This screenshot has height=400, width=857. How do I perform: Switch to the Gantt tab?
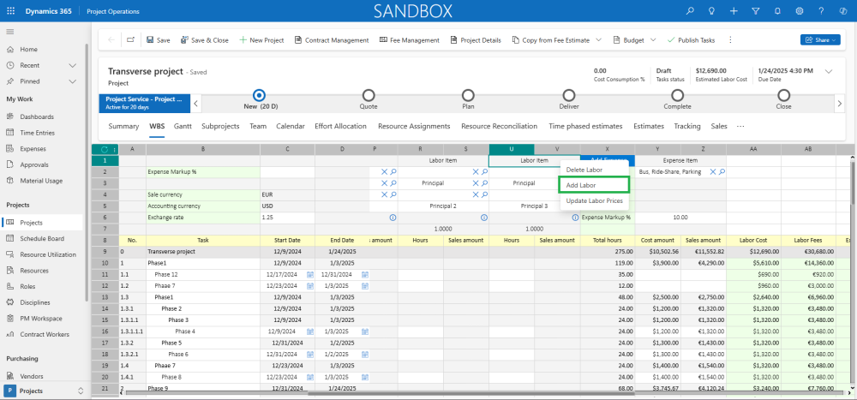coord(183,126)
